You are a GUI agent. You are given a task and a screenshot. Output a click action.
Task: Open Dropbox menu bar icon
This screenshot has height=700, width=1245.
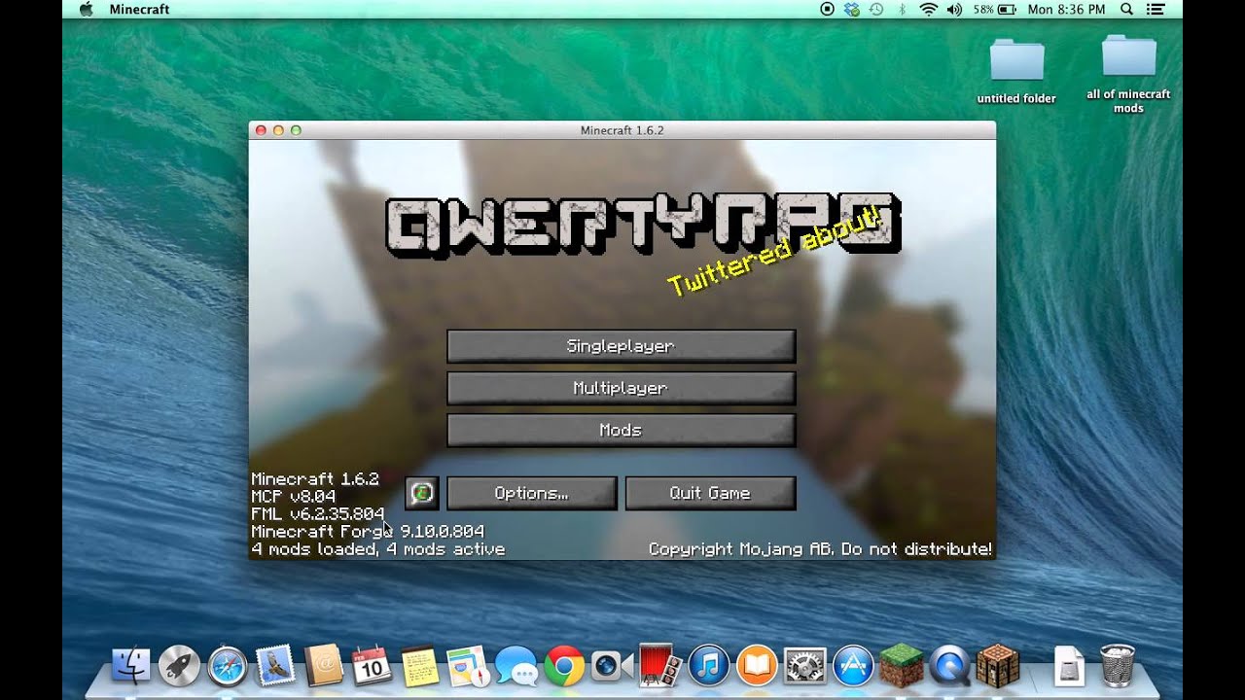pos(853,10)
